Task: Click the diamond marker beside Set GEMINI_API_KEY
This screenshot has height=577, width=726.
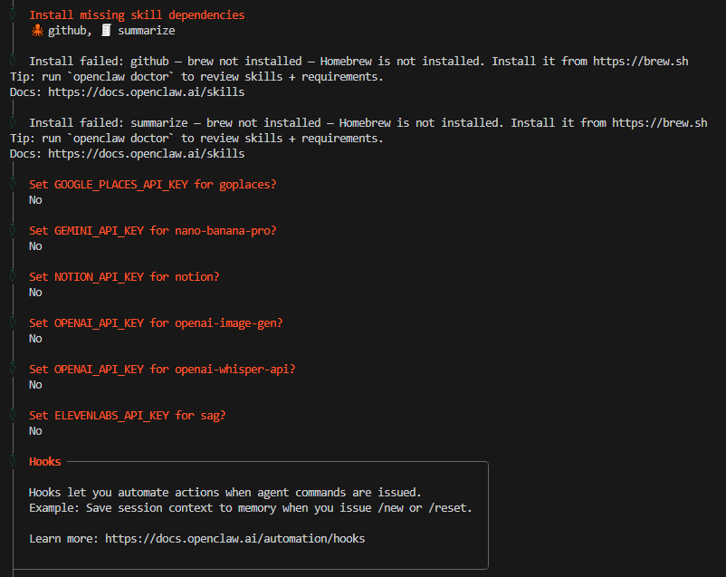Action: (13, 230)
